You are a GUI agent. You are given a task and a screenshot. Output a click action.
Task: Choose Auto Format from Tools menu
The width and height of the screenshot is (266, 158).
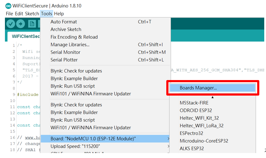click(105, 22)
